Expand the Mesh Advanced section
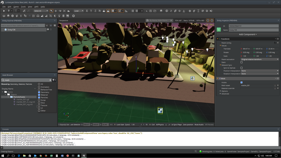 click(x=220, y=94)
